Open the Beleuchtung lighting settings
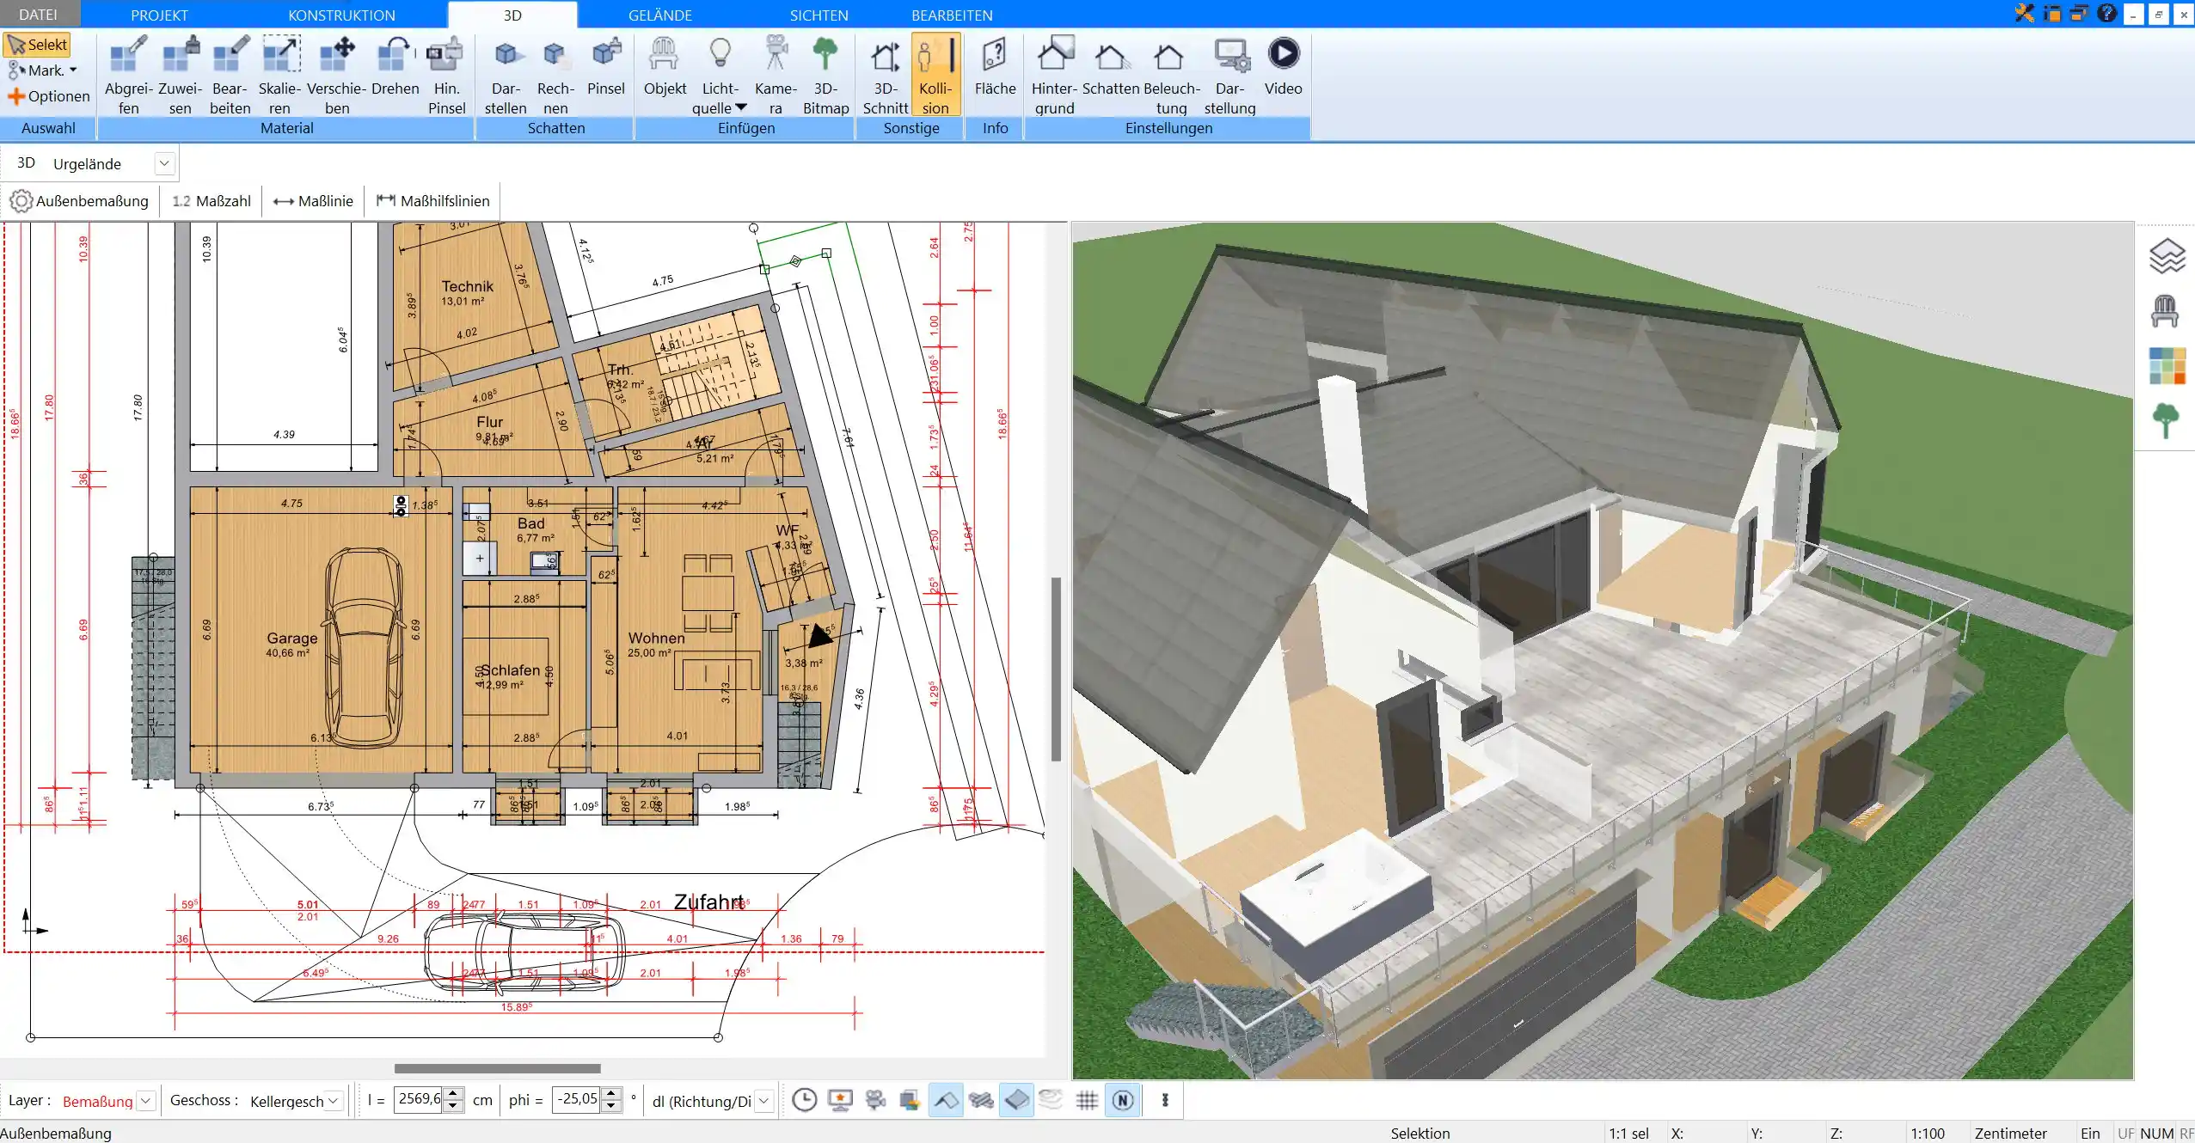Viewport: 2195px width, 1143px height. click(1171, 76)
